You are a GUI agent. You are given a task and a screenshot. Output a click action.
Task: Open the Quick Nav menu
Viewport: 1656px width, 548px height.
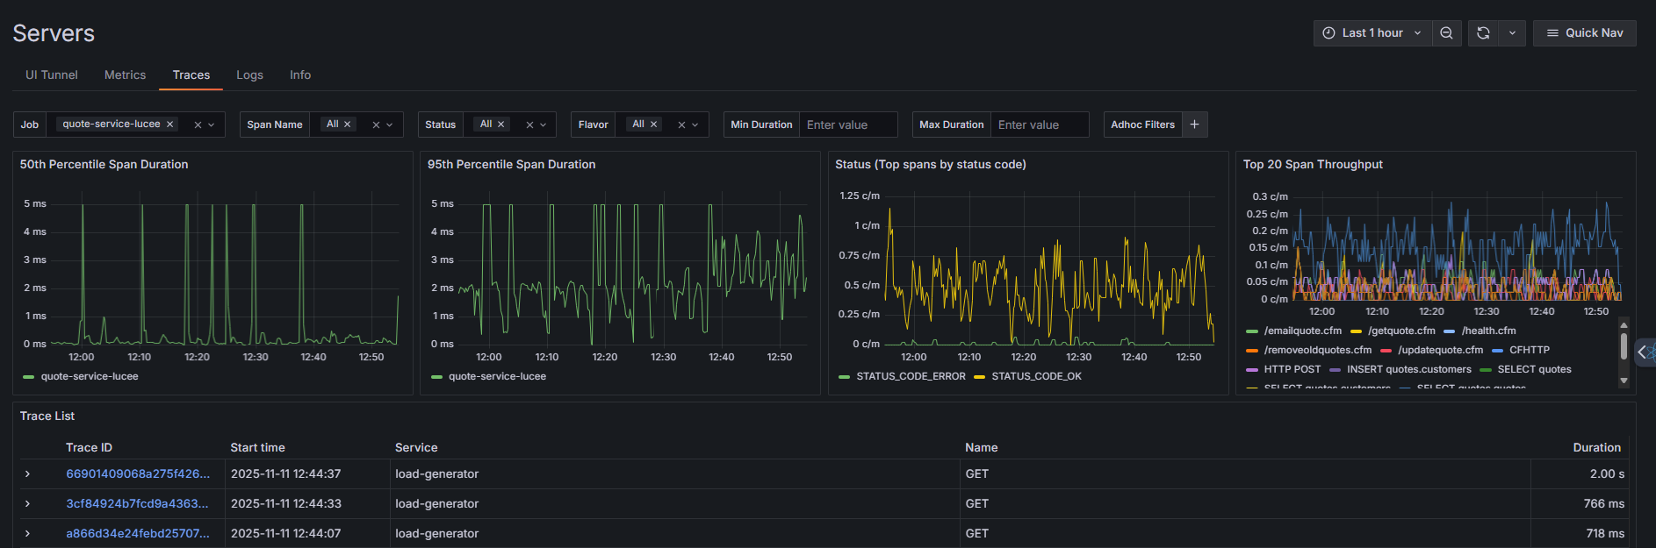(x=1584, y=33)
